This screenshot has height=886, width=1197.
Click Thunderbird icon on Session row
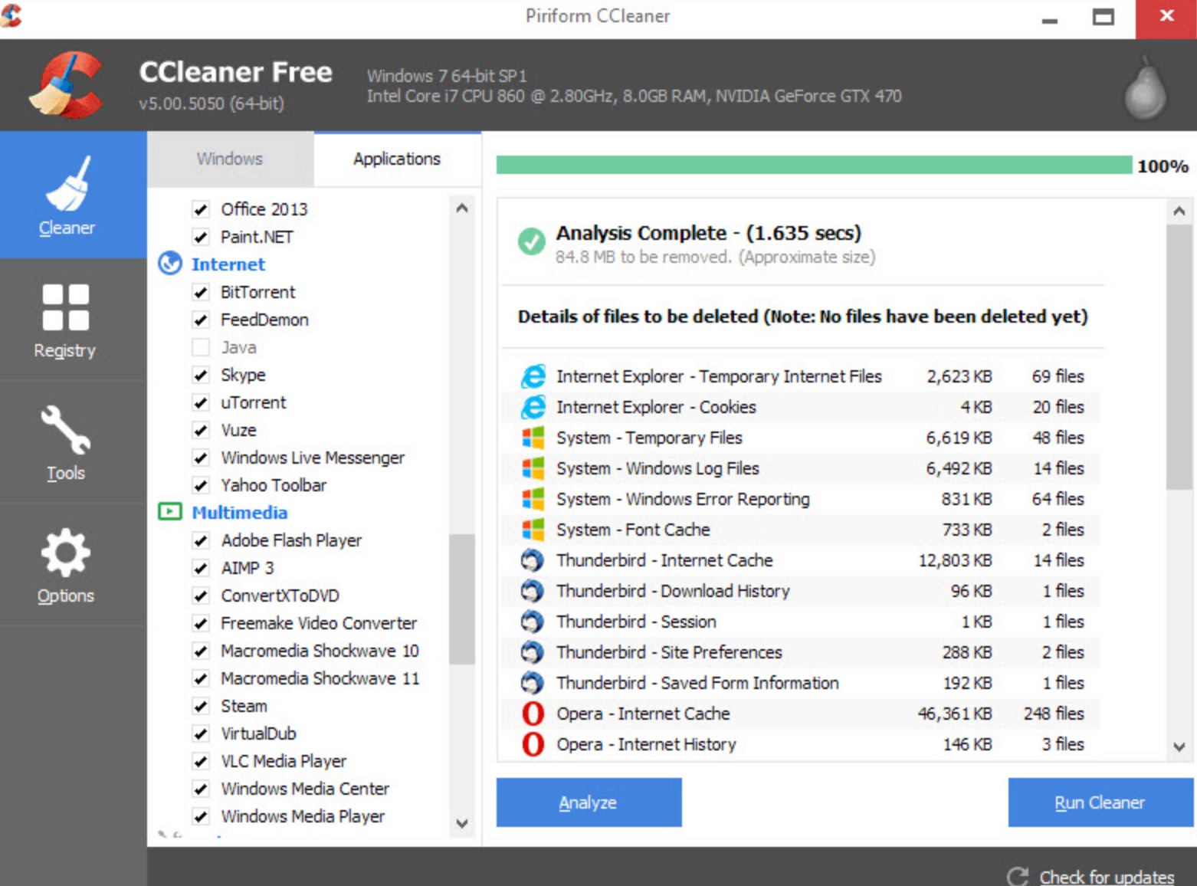tap(533, 622)
